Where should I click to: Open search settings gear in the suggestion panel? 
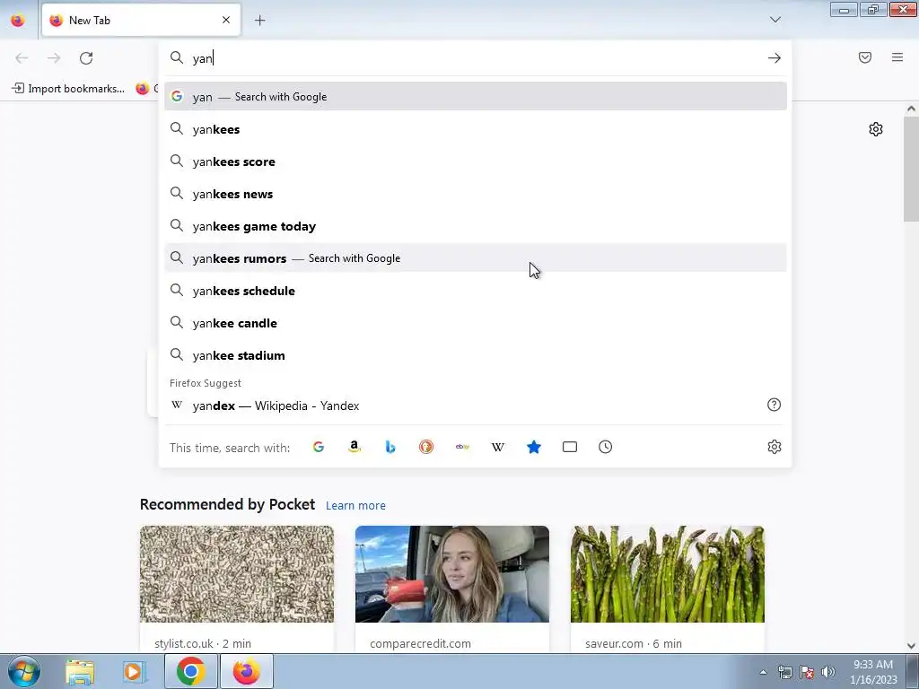click(775, 447)
